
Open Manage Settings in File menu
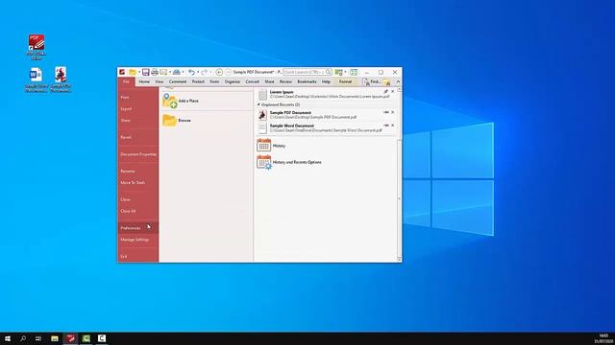tap(138, 240)
